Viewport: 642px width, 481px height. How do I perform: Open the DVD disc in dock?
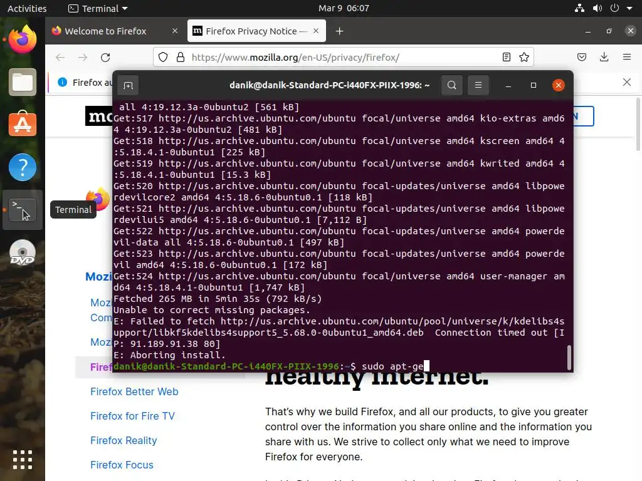tap(23, 253)
